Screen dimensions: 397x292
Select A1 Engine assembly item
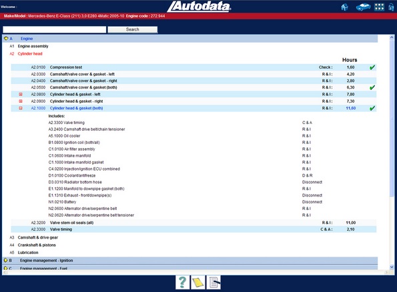click(33, 46)
